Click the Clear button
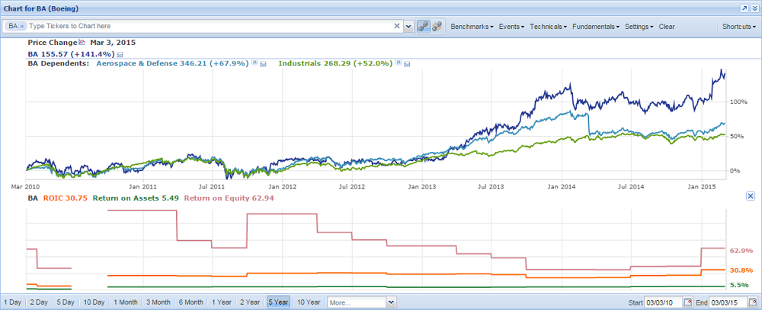The width and height of the screenshot is (762, 310). (x=666, y=27)
